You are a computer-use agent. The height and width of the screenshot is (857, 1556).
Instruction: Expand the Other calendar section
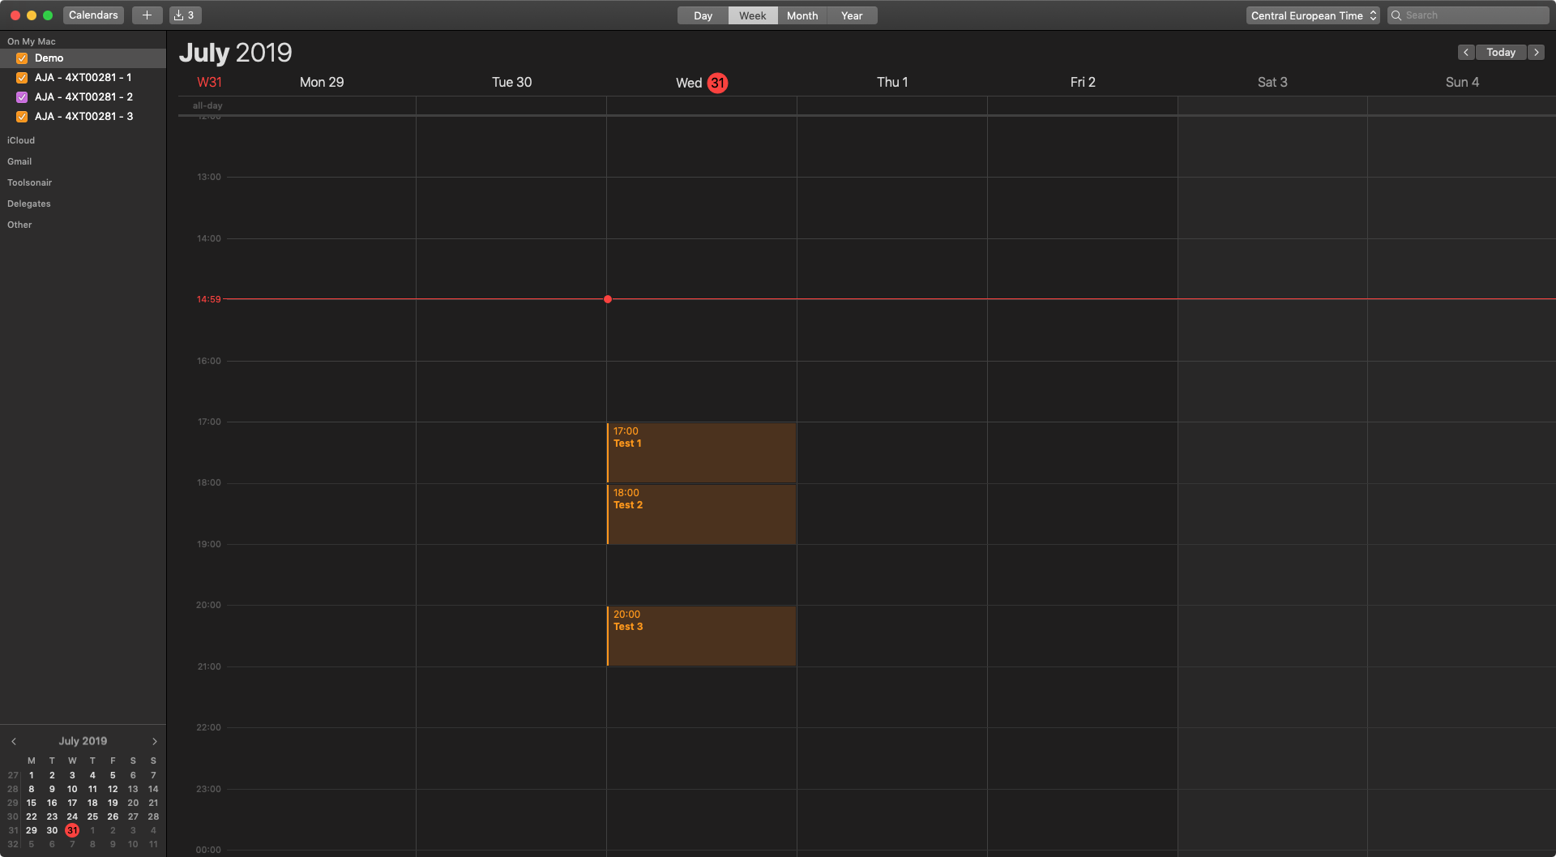pyautogui.click(x=19, y=225)
